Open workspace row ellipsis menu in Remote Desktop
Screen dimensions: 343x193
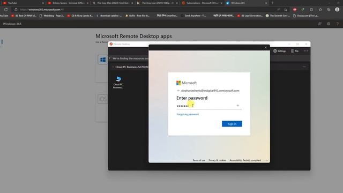click(304, 66)
